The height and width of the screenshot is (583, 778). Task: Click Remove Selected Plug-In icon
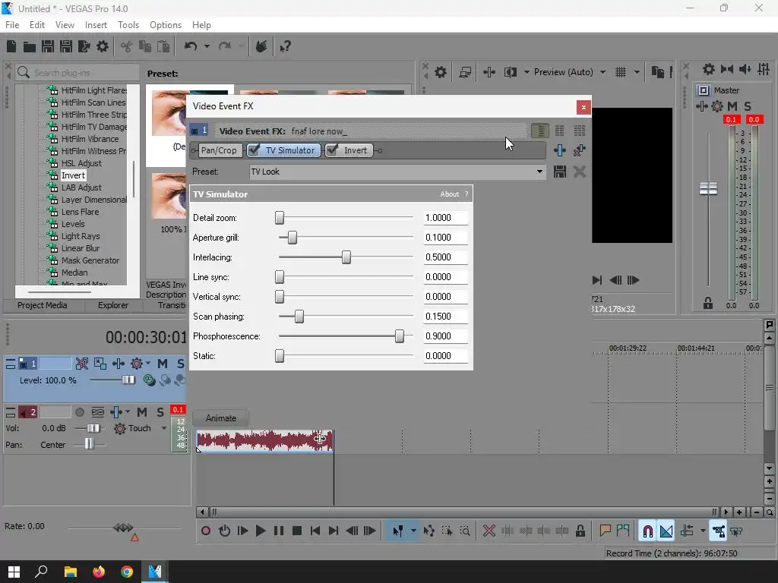(579, 150)
